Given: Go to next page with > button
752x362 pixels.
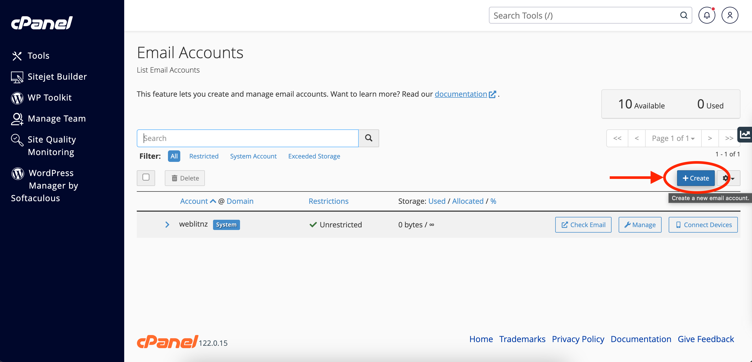Looking at the screenshot, I should click(710, 138).
